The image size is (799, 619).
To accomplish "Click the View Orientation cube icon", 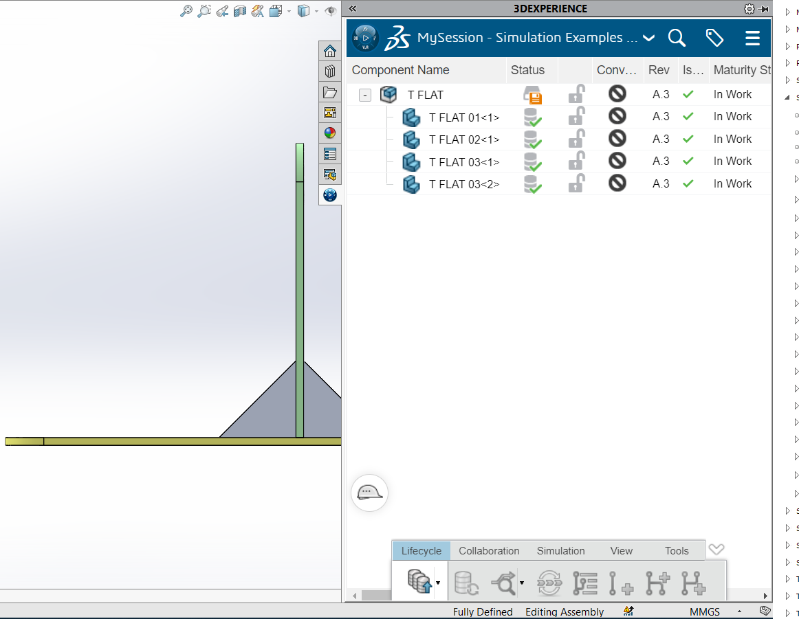I will coord(276,11).
